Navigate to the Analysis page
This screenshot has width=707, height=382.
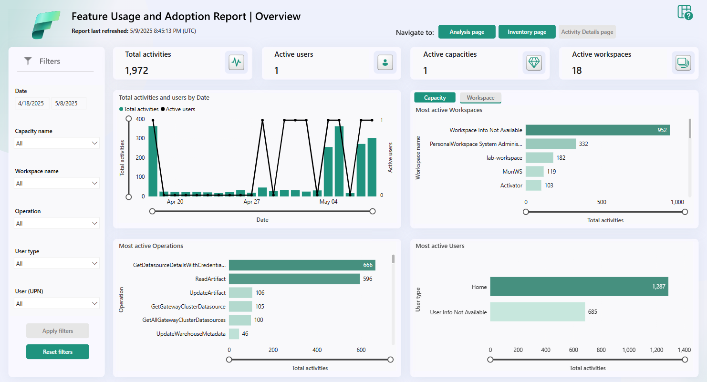[467, 31]
